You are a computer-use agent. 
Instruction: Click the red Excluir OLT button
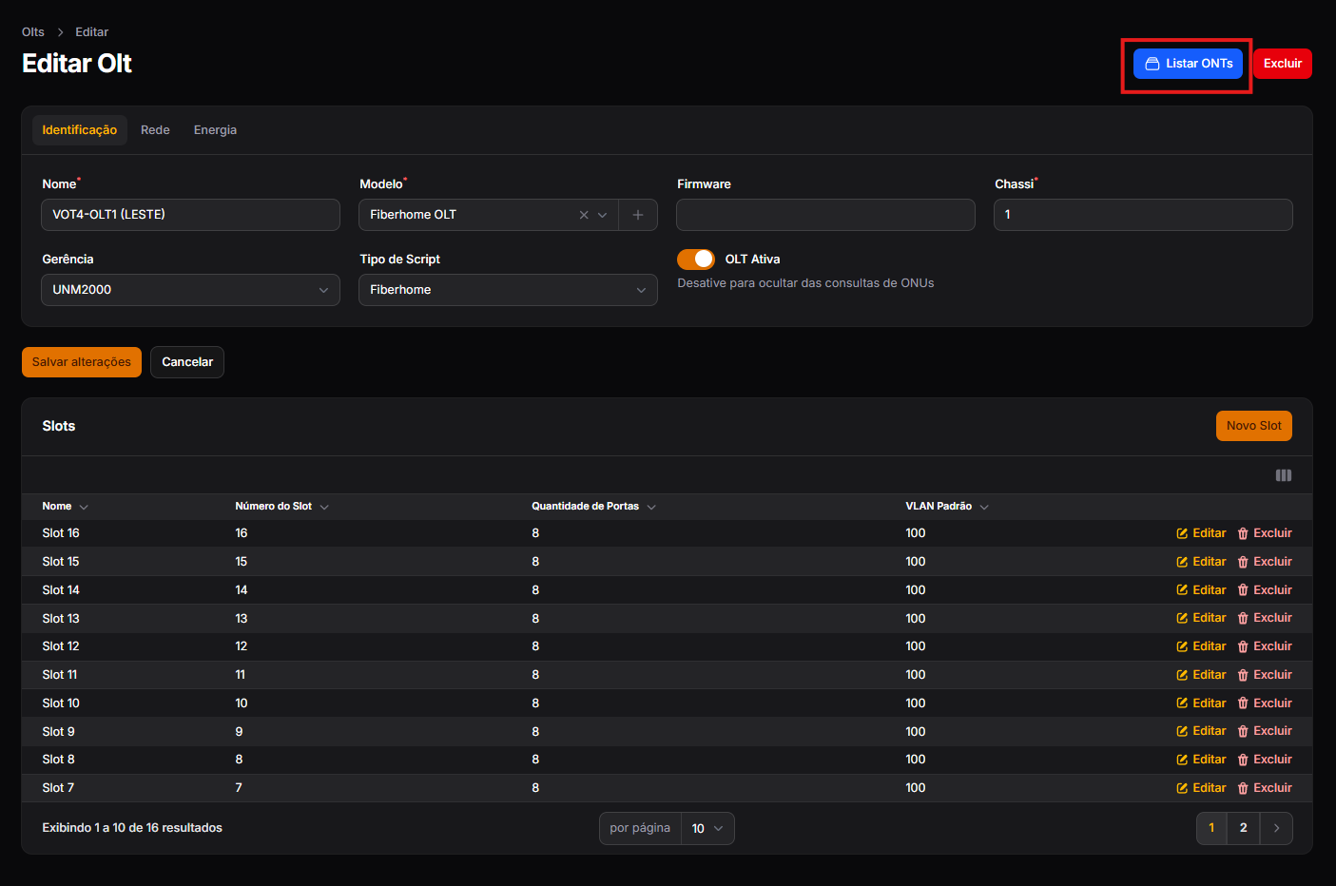(1282, 64)
